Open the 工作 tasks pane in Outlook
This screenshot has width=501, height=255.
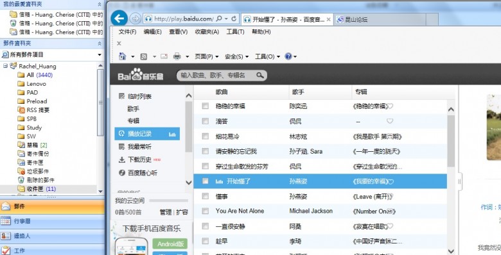(52, 251)
